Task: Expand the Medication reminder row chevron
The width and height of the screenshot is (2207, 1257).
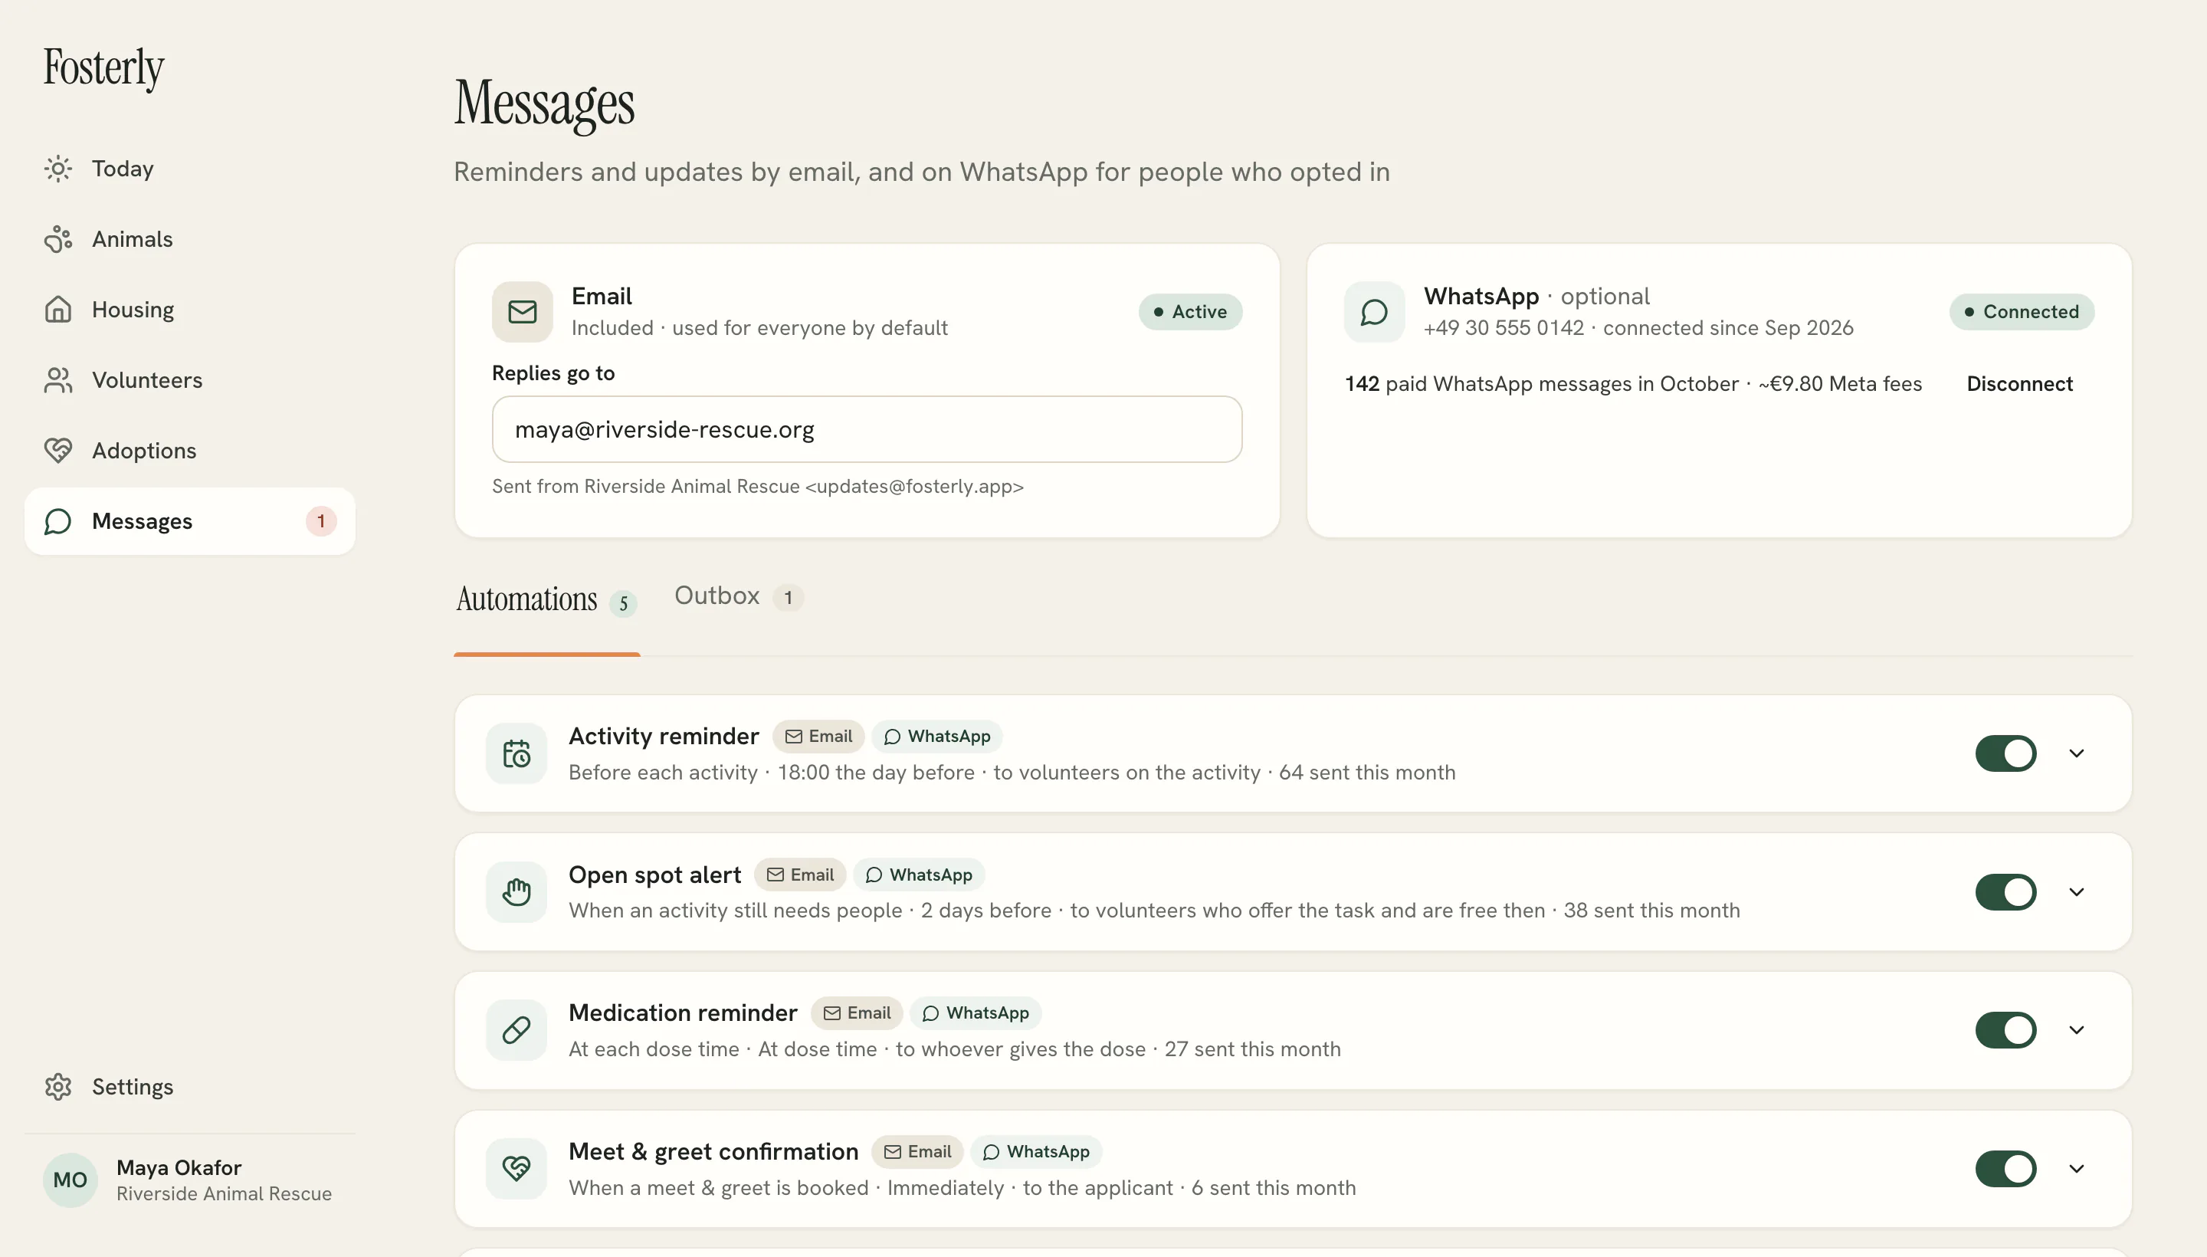Action: [2077, 1030]
